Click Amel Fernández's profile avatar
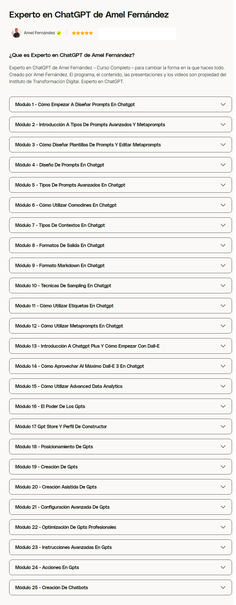Screen dimensions: 236x605 tap(16, 33)
